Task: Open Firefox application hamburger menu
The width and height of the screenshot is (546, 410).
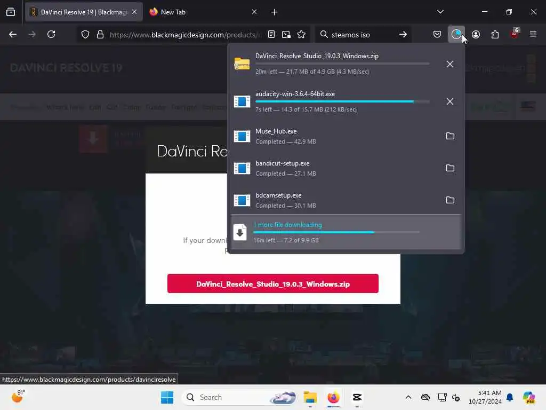Action: click(533, 35)
